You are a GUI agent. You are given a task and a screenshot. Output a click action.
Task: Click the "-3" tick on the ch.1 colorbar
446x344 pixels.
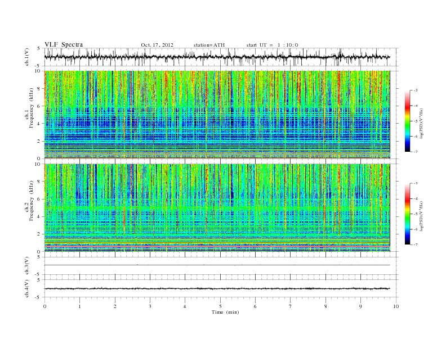point(416,90)
